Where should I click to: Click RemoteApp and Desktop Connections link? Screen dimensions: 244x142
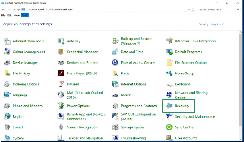pos(86,116)
